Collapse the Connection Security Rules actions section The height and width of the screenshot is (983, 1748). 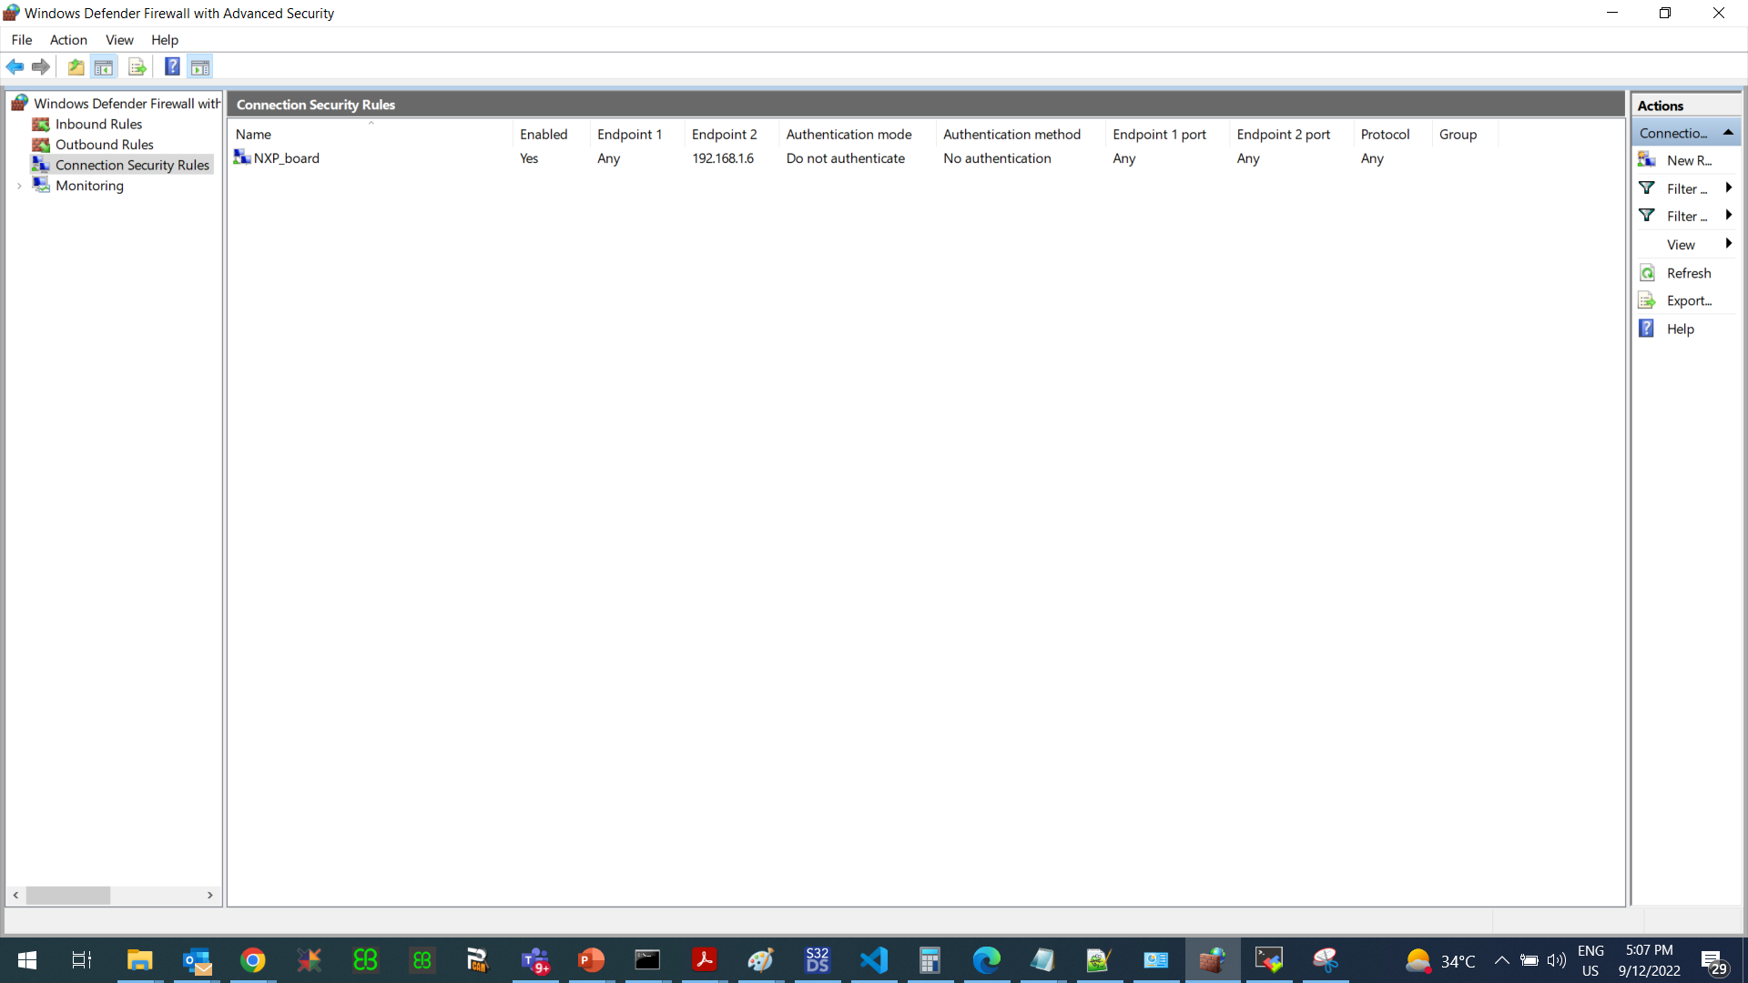(1727, 133)
